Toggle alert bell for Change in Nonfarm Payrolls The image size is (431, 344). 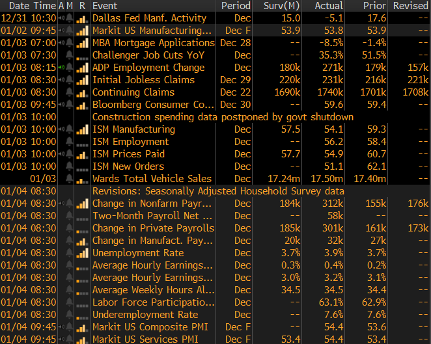pyautogui.click(x=70, y=204)
